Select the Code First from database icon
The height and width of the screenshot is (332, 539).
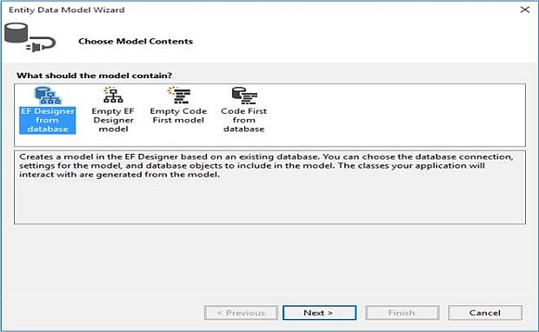pyautogui.click(x=244, y=96)
